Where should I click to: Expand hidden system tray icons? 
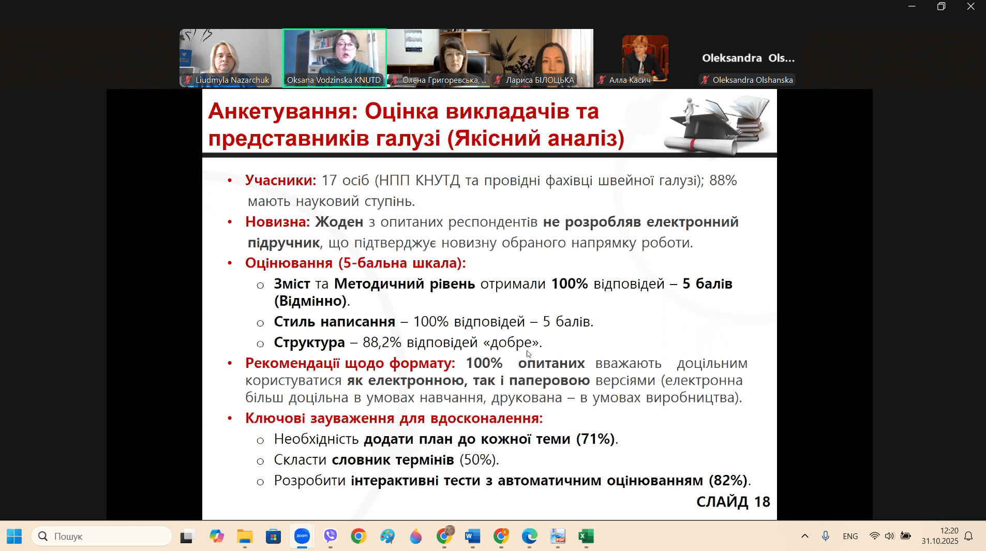click(805, 537)
